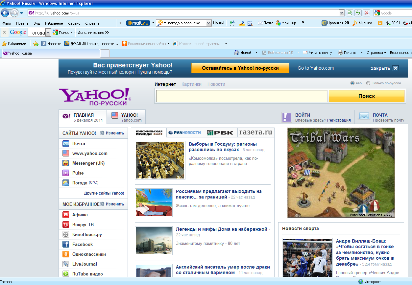Click the @mail.ru toolbar logo
Screen dimensions: 412x285
point(138,23)
